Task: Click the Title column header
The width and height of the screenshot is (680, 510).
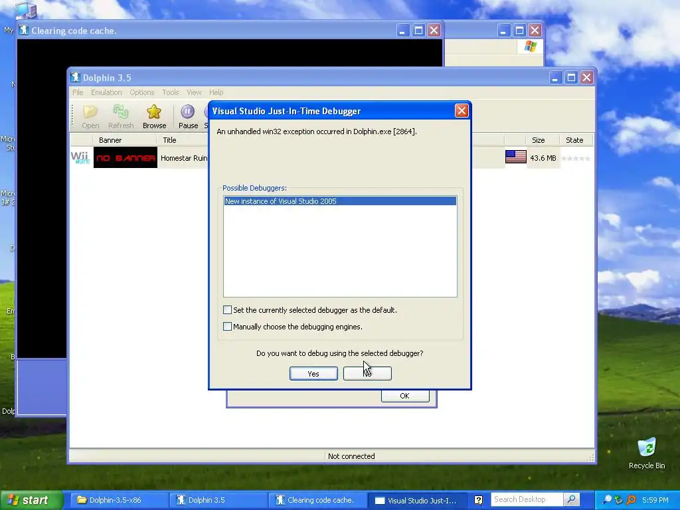Action: (x=183, y=140)
